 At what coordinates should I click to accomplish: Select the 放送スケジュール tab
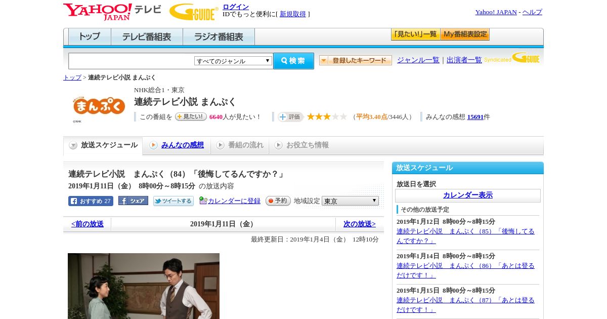tap(103, 145)
